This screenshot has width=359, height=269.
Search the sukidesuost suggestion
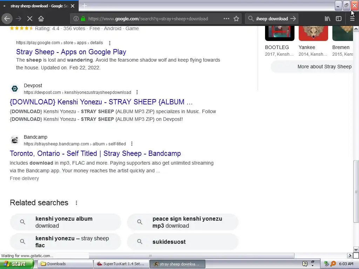[183, 242]
